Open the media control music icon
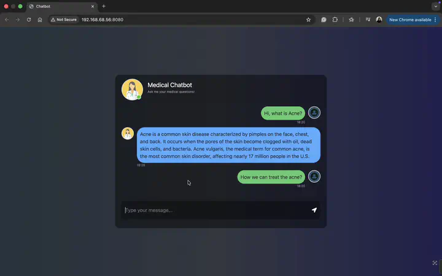442x276 pixels. point(368,20)
